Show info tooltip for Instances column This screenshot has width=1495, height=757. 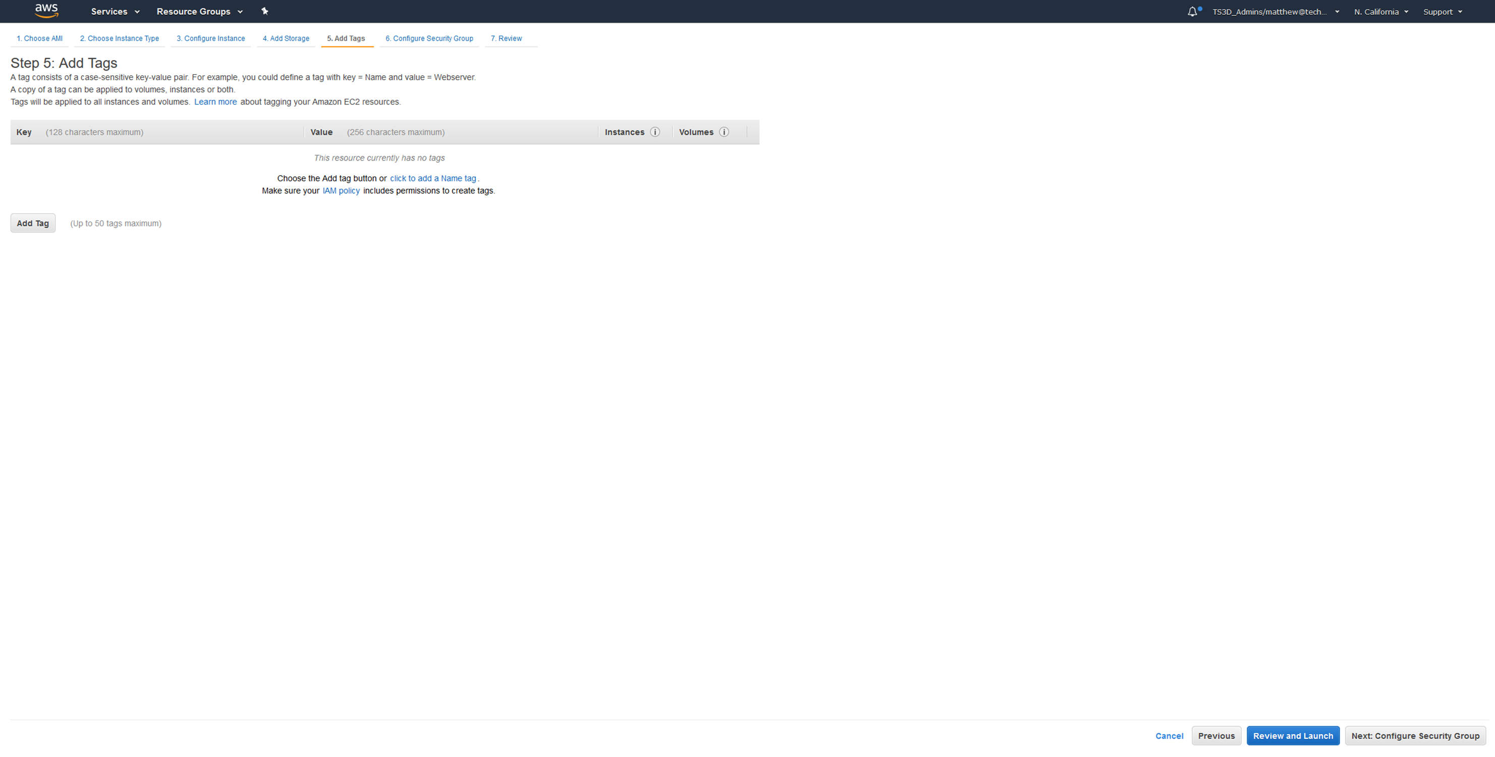click(655, 132)
